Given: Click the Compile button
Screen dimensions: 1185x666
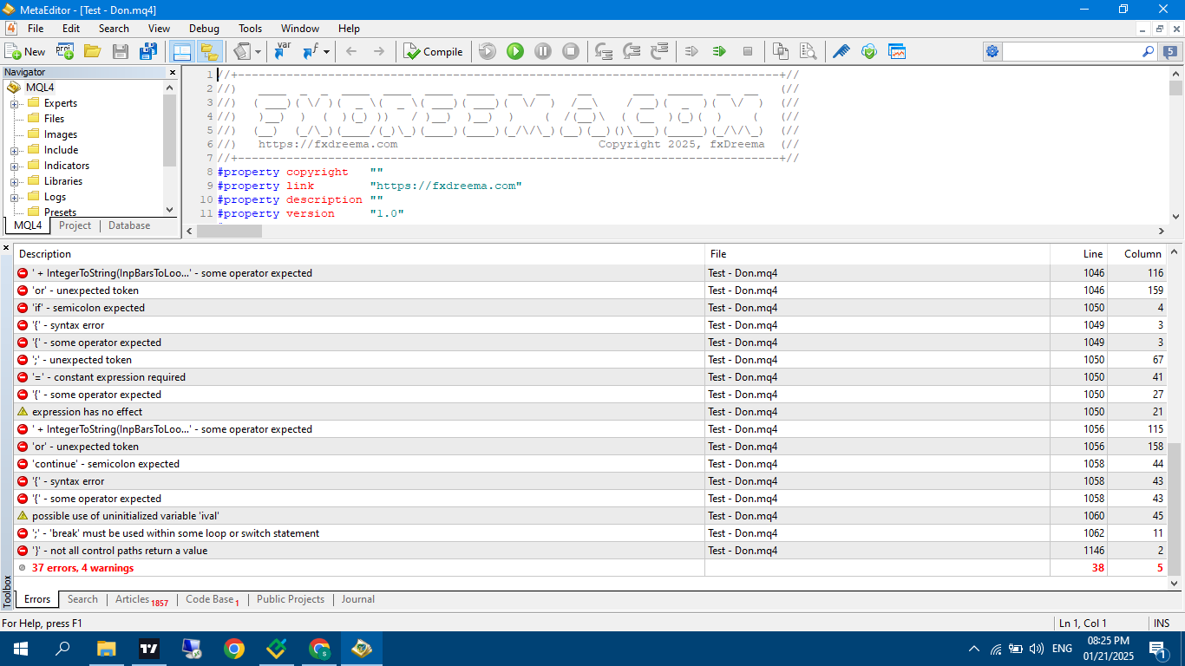Looking at the screenshot, I should 433,52.
